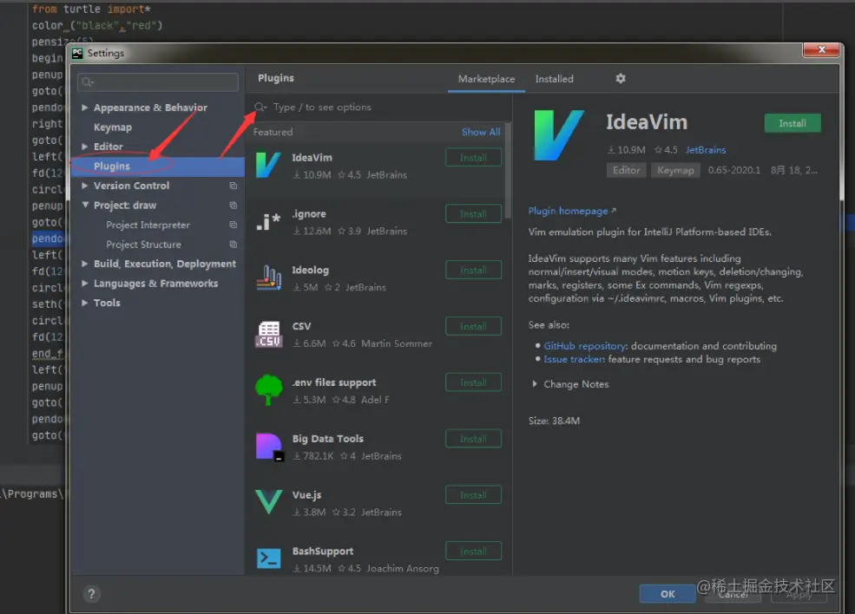The height and width of the screenshot is (614, 855).
Task: Click the large IdeaVim logo in details
Action: tap(559, 135)
